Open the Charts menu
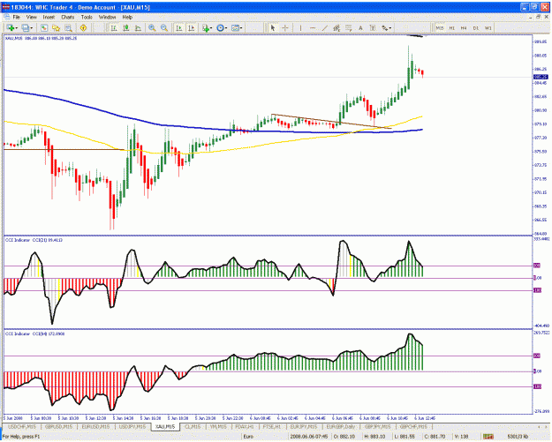 tap(68, 17)
